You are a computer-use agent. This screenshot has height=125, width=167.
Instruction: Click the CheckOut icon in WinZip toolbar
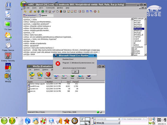(80, 77)
